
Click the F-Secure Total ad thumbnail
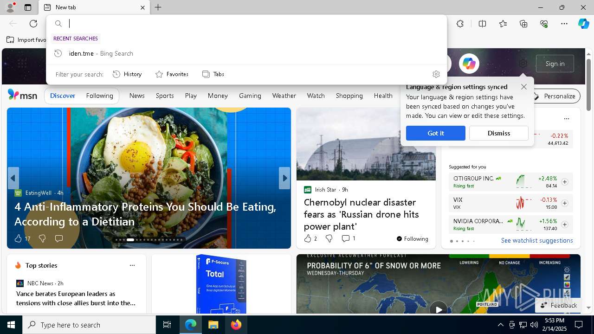pyautogui.click(x=221, y=284)
